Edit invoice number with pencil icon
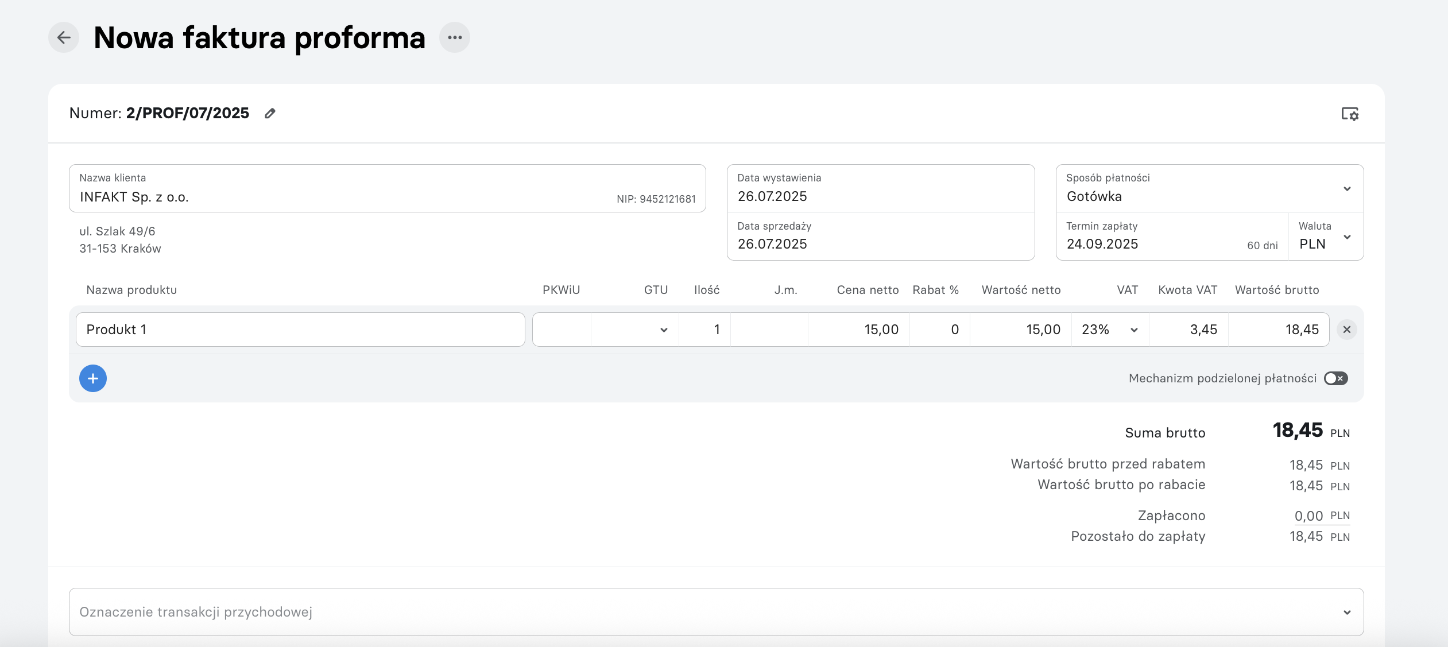The width and height of the screenshot is (1448, 647). [270, 114]
